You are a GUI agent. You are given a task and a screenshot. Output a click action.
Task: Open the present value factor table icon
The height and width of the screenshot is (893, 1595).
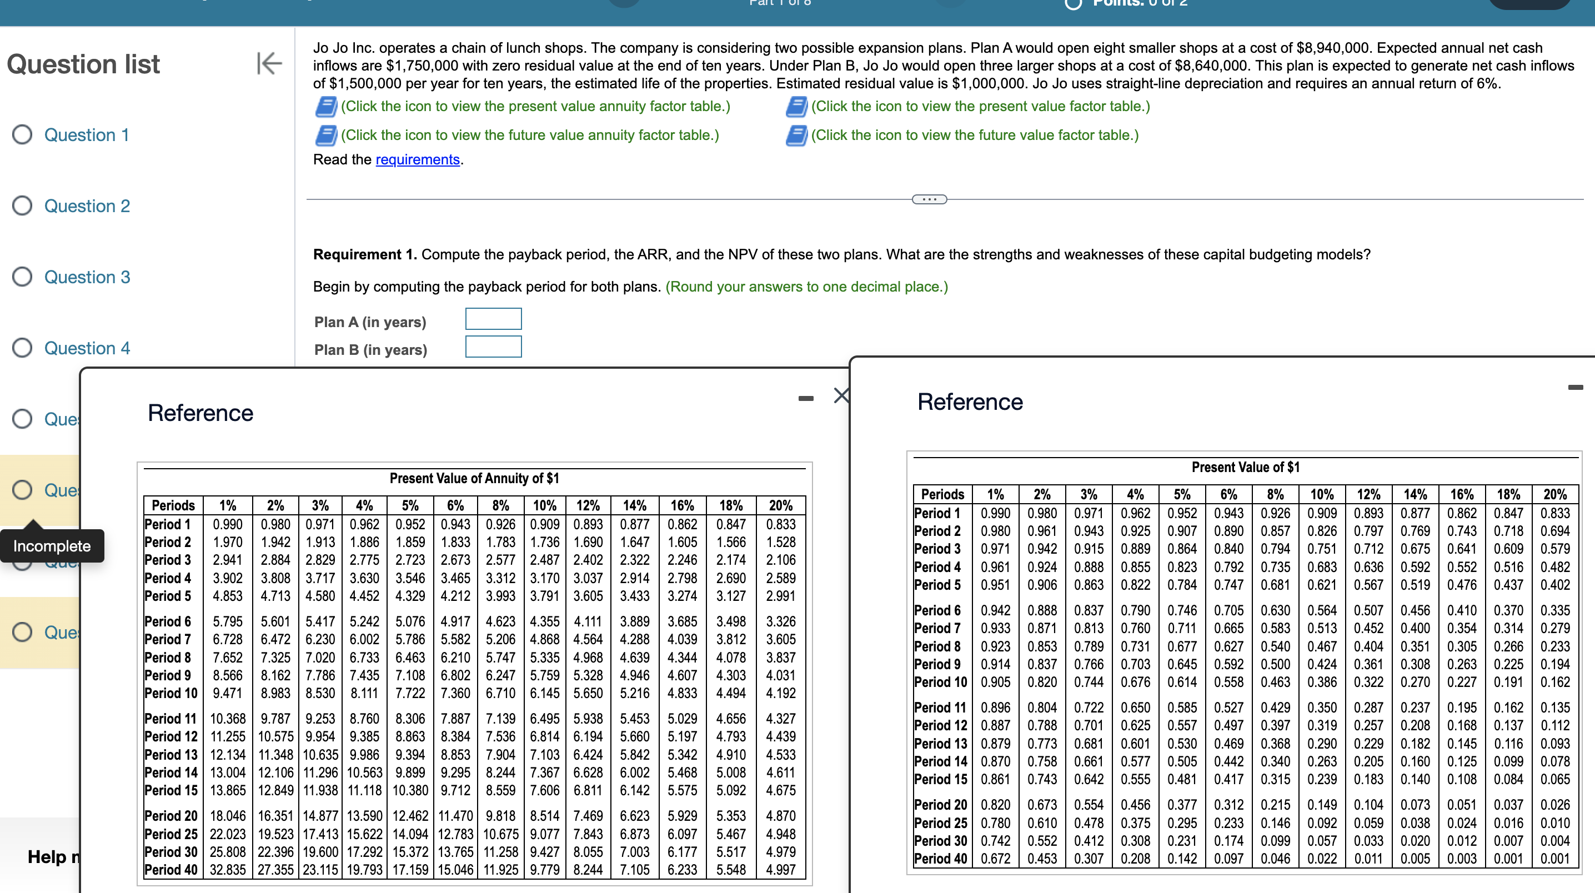click(796, 107)
